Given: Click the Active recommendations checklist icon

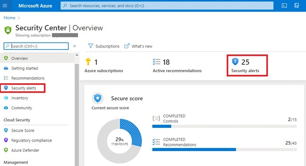Looking at the screenshot, I should click(156, 62).
